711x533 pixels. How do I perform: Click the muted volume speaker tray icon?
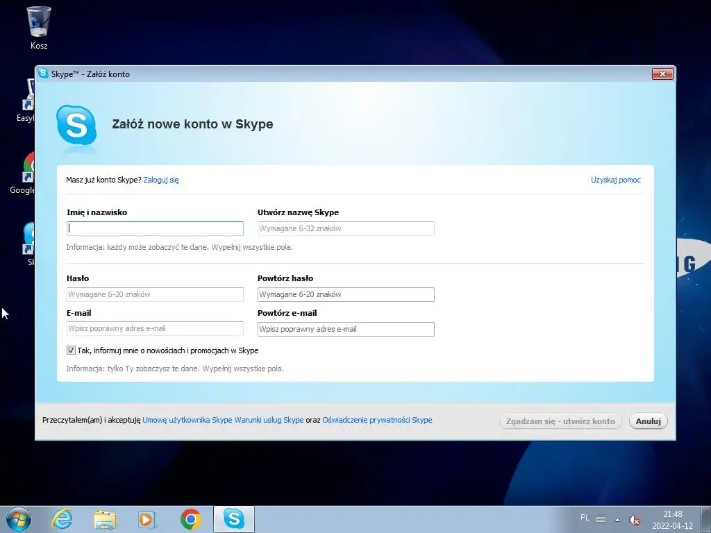click(x=635, y=519)
